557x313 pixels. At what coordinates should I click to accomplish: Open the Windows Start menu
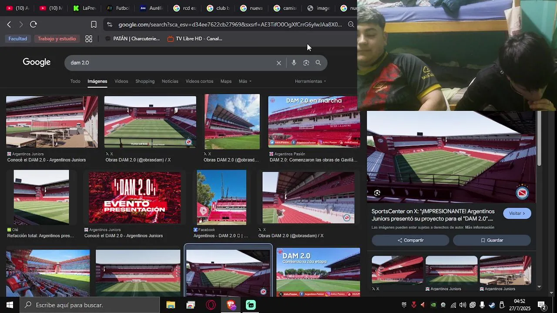tap(10, 305)
